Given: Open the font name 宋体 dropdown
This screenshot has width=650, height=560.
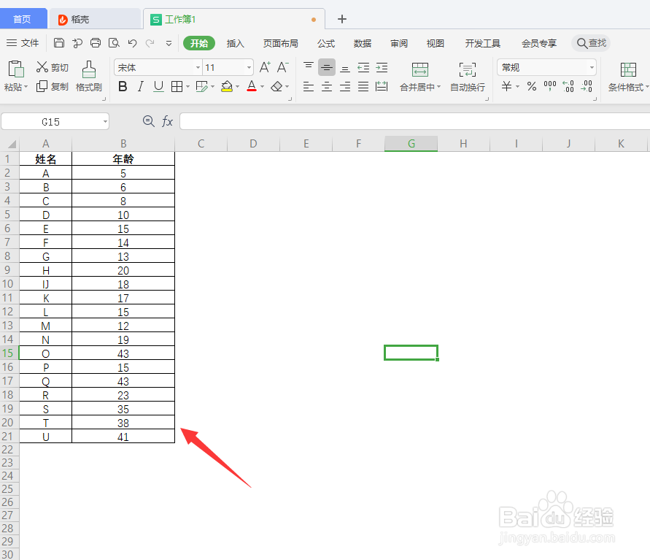Looking at the screenshot, I should (x=198, y=67).
